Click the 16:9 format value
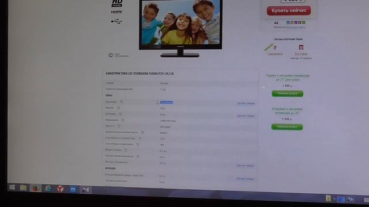369x207 pixels. 163,109
